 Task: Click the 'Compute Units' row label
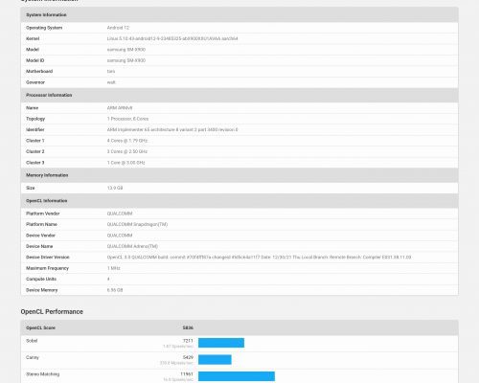pos(41,279)
